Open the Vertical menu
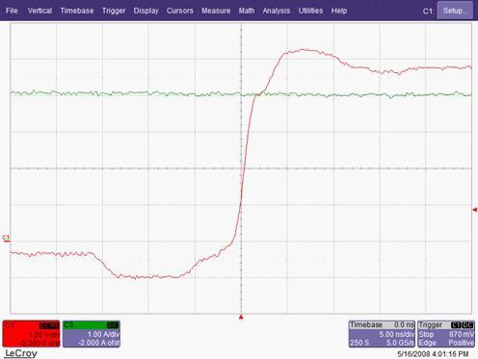 (40, 11)
